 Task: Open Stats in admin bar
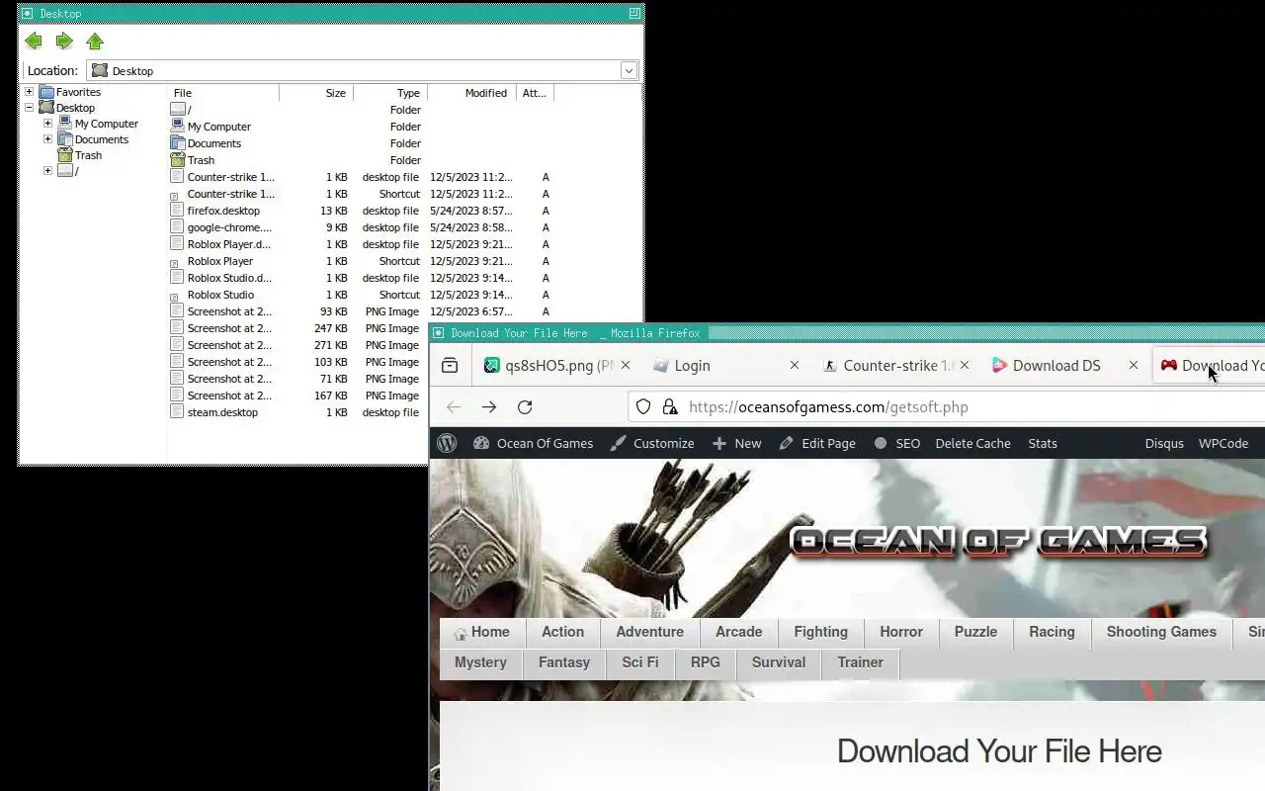(x=1043, y=443)
